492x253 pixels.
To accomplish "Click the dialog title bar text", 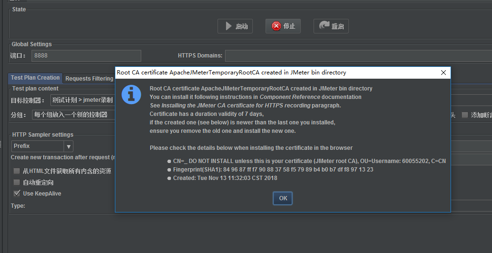I will (x=231, y=73).
